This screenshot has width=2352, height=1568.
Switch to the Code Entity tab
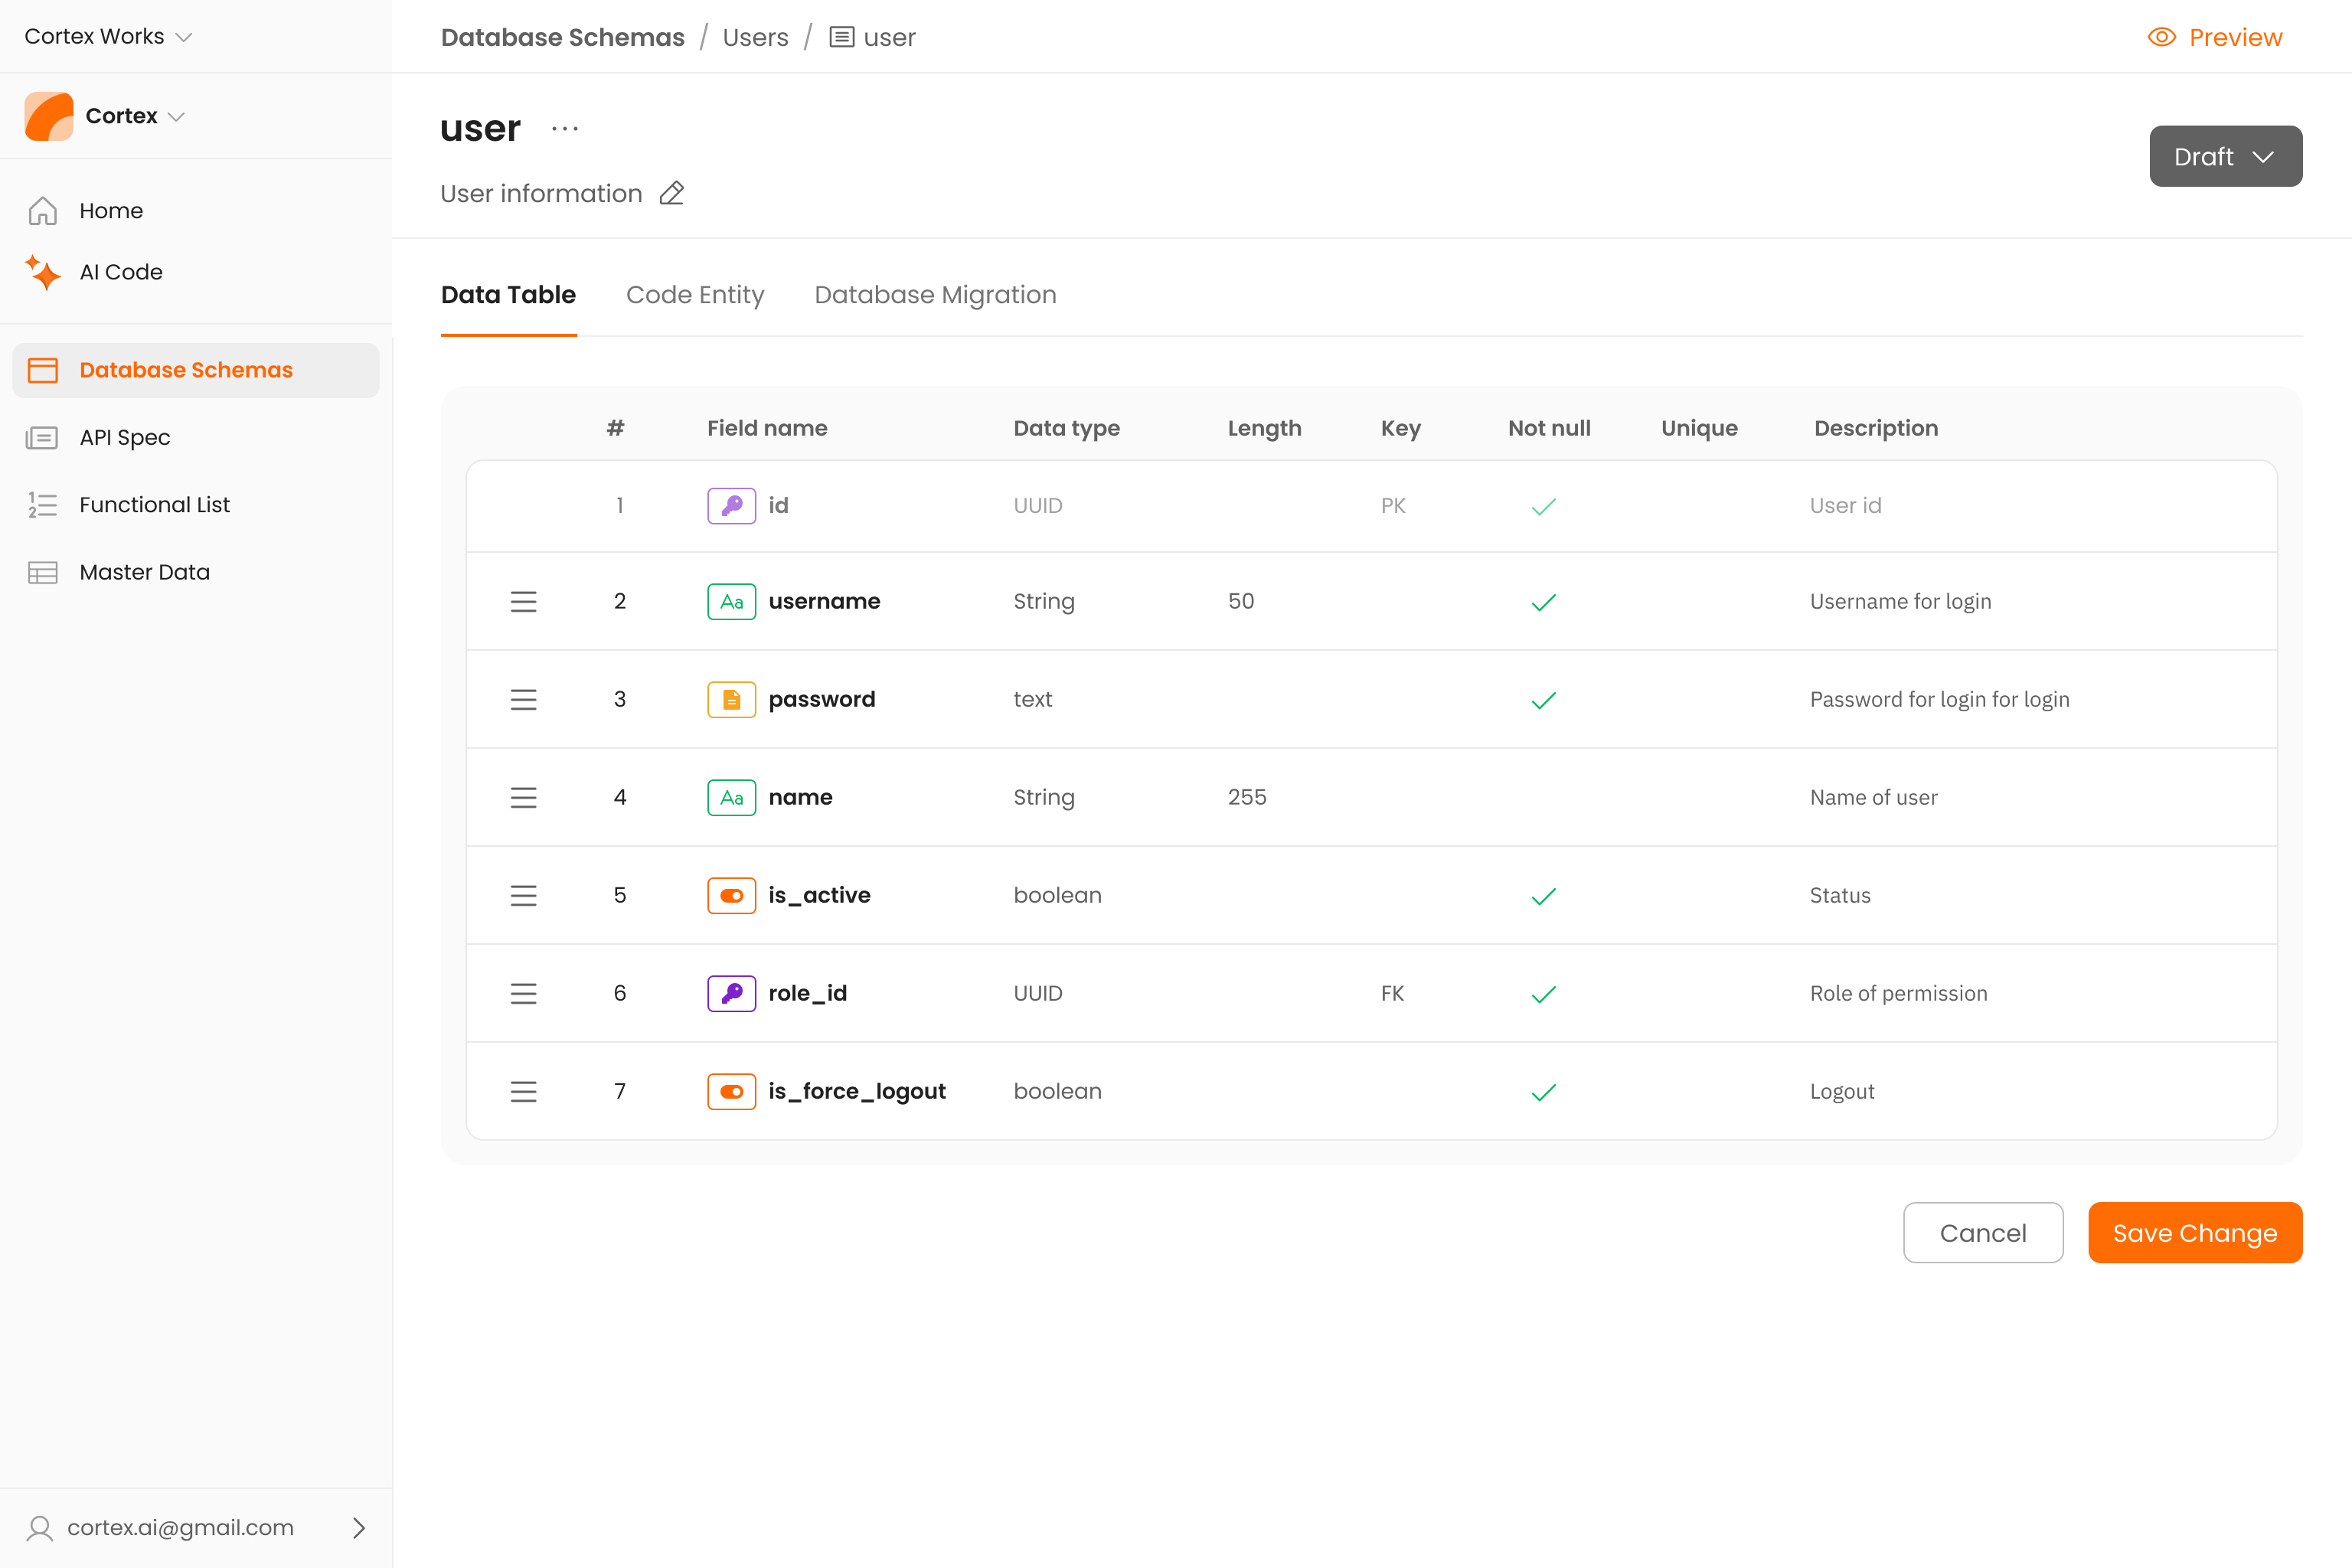click(694, 295)
